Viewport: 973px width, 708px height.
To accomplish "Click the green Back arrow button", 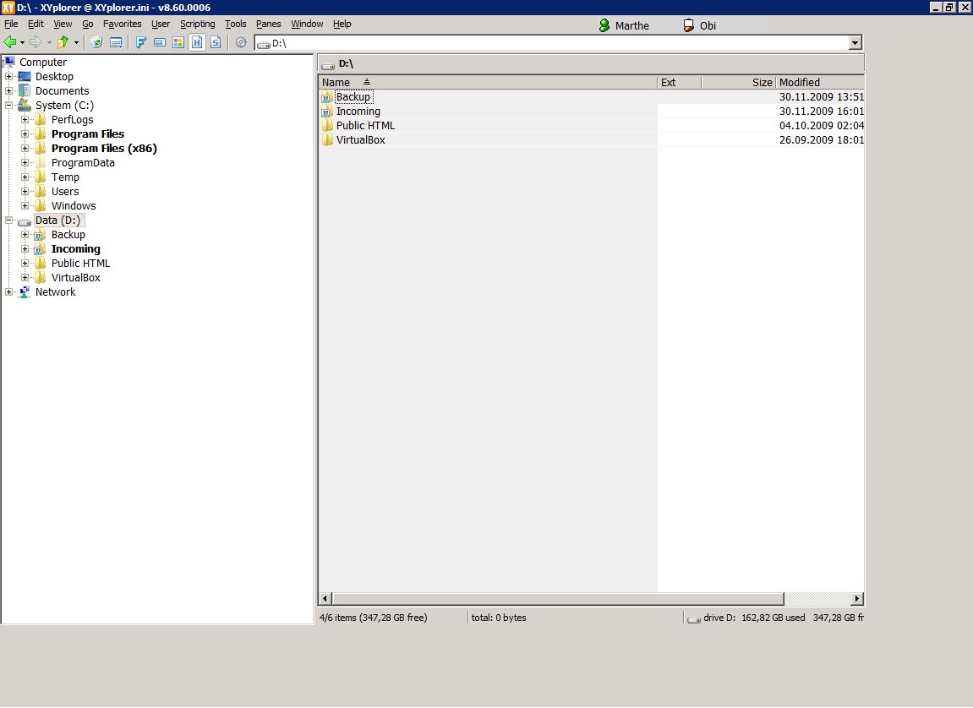I will click(x=9, y=42).
